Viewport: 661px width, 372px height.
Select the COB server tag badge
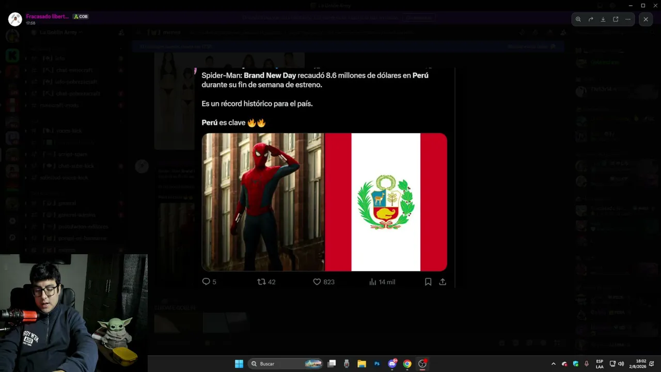(x=80, y=17)
